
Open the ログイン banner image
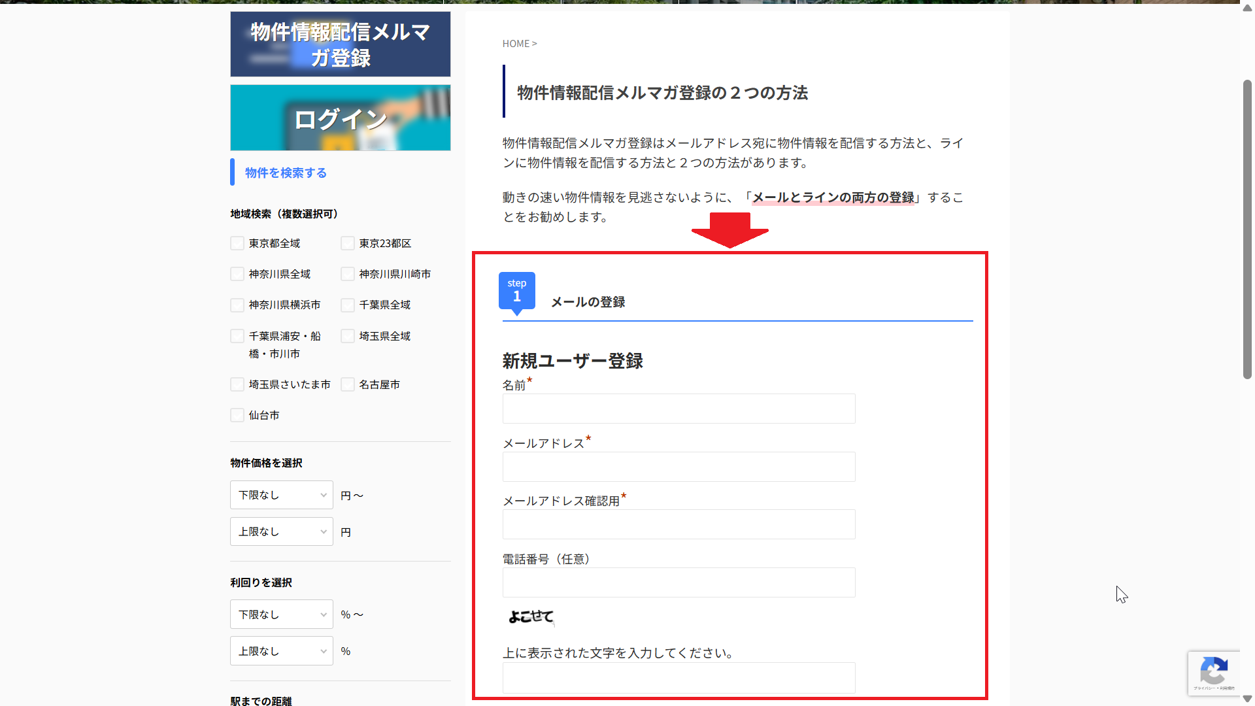[x=340, y=118]
